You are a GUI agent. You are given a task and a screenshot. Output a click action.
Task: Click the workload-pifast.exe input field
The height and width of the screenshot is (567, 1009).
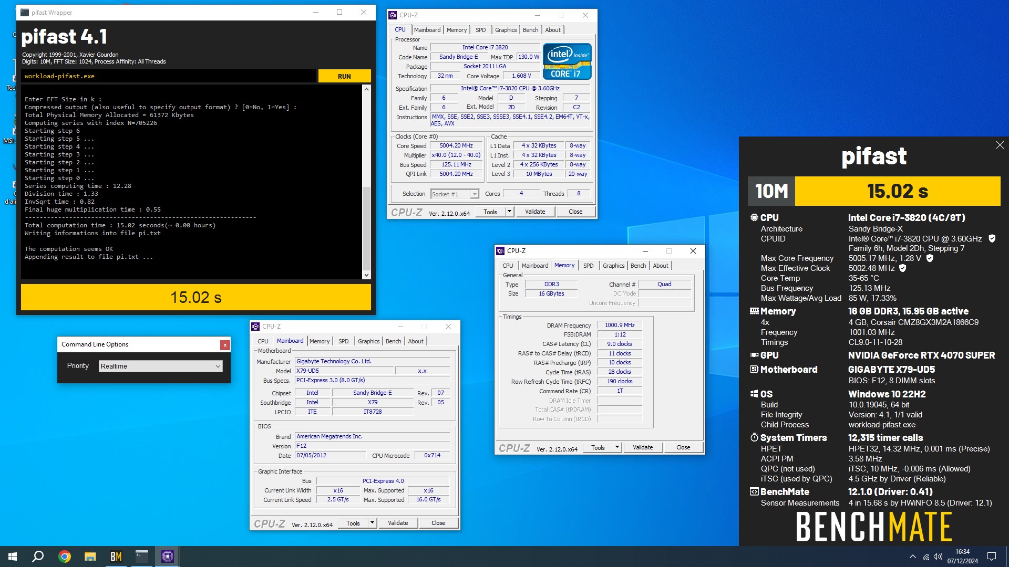tap(169, 76)
